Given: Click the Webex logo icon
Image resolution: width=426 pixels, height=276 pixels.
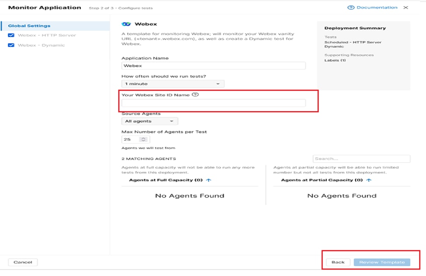Looking at the screenshot, I should (x=126, y=24).
